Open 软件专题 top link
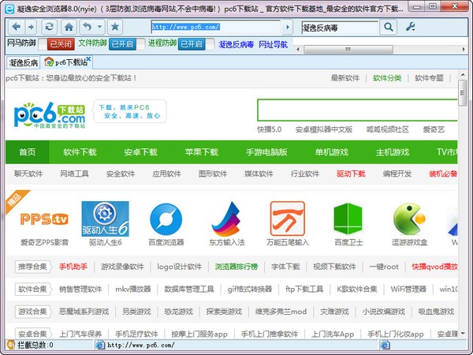Image resolution: width=473 pixels, height=355 pixels. point(429,78)
